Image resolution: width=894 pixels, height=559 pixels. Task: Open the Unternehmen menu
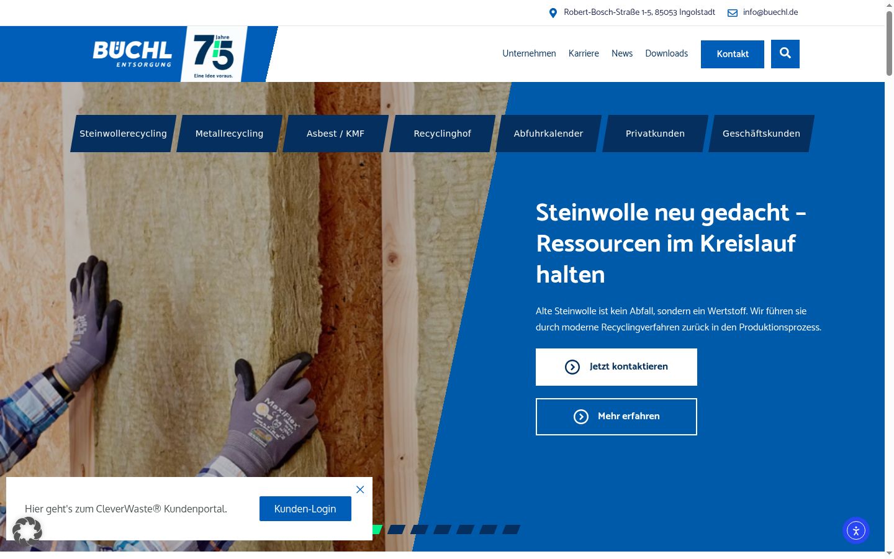[529, 53]
